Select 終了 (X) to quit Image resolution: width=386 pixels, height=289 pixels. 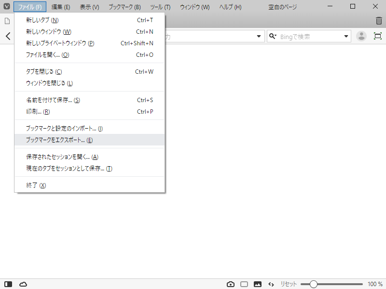click(x=90, y=185)
